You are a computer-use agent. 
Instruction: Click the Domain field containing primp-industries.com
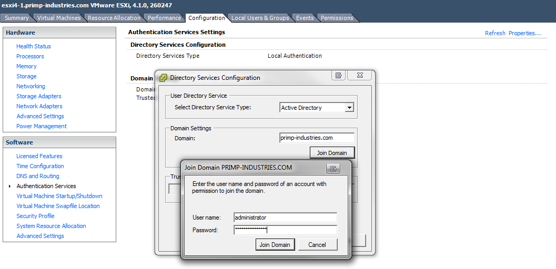317,138
